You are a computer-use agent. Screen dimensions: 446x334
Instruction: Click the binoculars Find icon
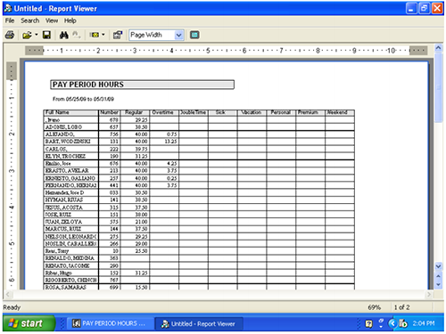click(63, 35)
